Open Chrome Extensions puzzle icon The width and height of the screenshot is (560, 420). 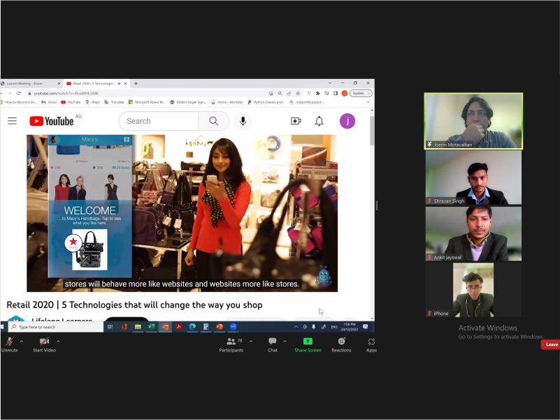pos(317,93)
